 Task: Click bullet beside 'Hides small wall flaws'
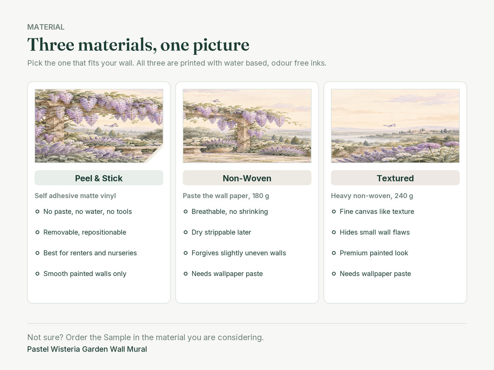click(334, 232)
